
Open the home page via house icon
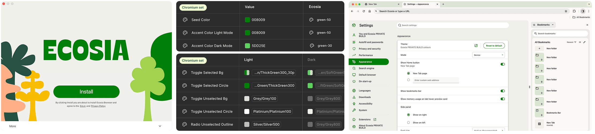pos(370,11)
